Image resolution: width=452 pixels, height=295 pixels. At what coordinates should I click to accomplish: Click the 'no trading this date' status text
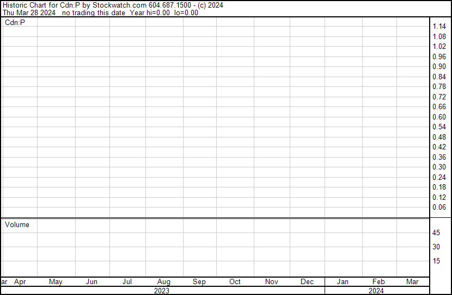pos(94,13)
